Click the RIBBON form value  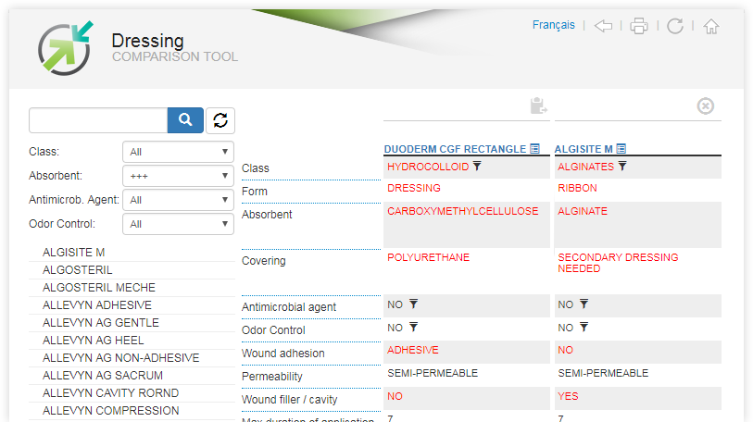pos(577,188)
